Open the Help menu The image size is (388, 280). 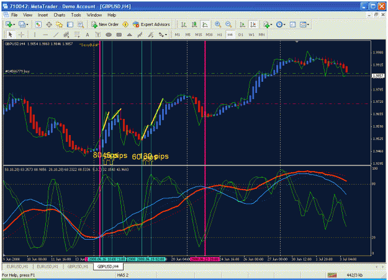[x=112, y=15]
